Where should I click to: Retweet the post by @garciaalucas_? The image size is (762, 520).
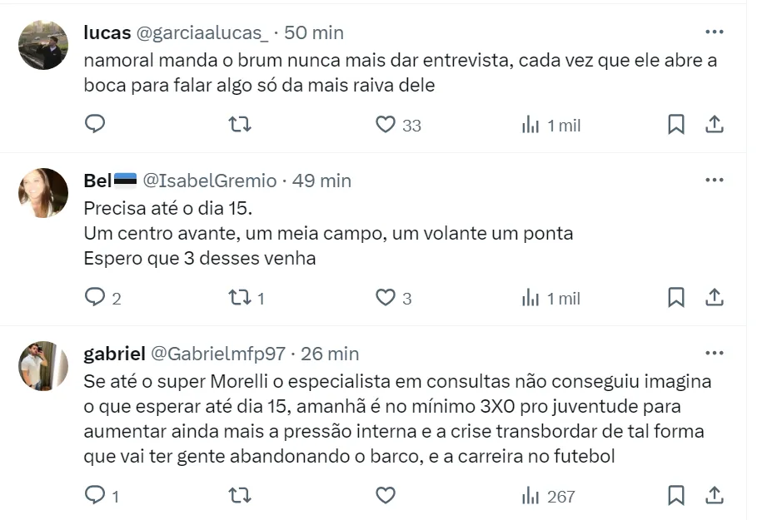(240, 125)
